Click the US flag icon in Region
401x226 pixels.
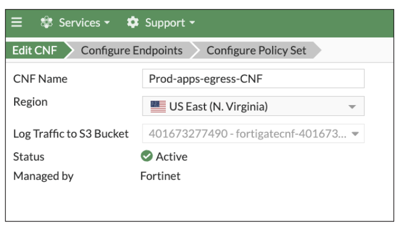pos(158,106)
